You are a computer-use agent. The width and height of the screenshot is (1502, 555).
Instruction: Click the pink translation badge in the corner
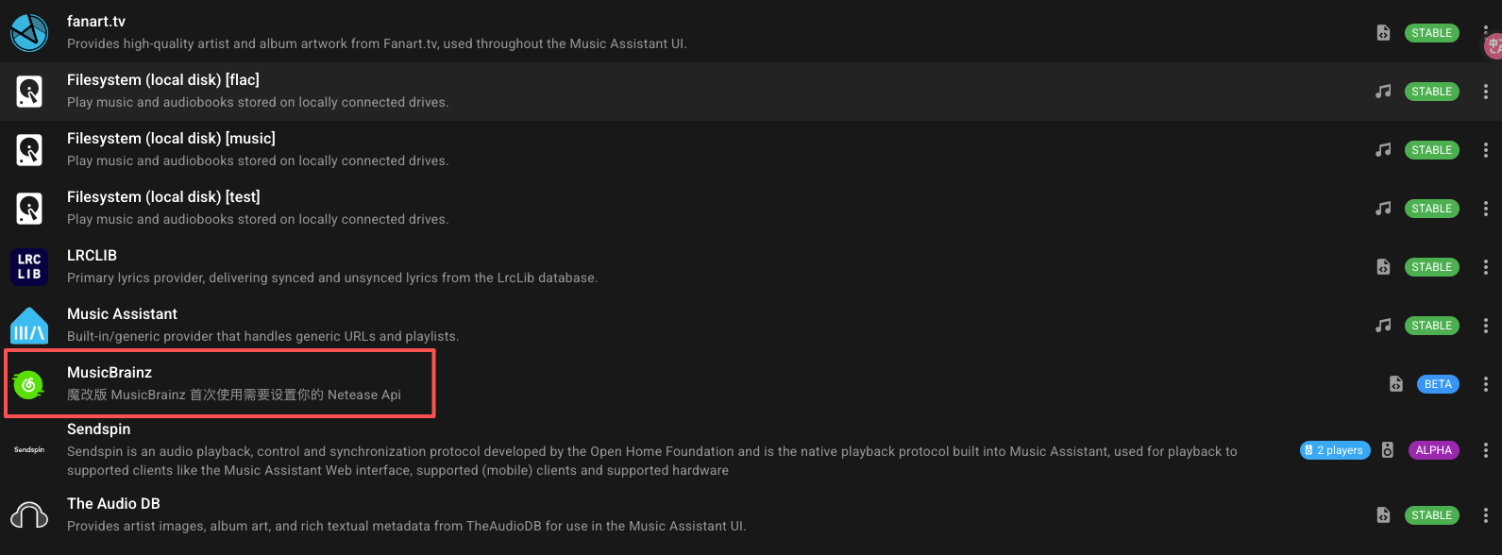pos(1495,44)
